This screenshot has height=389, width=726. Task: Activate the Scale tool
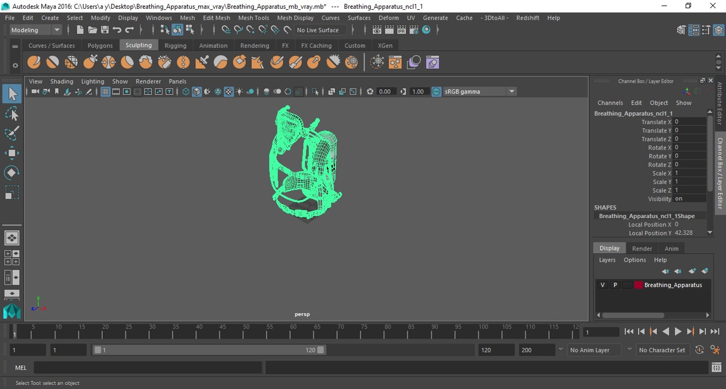pyautogui.click(x=12, y=192)
